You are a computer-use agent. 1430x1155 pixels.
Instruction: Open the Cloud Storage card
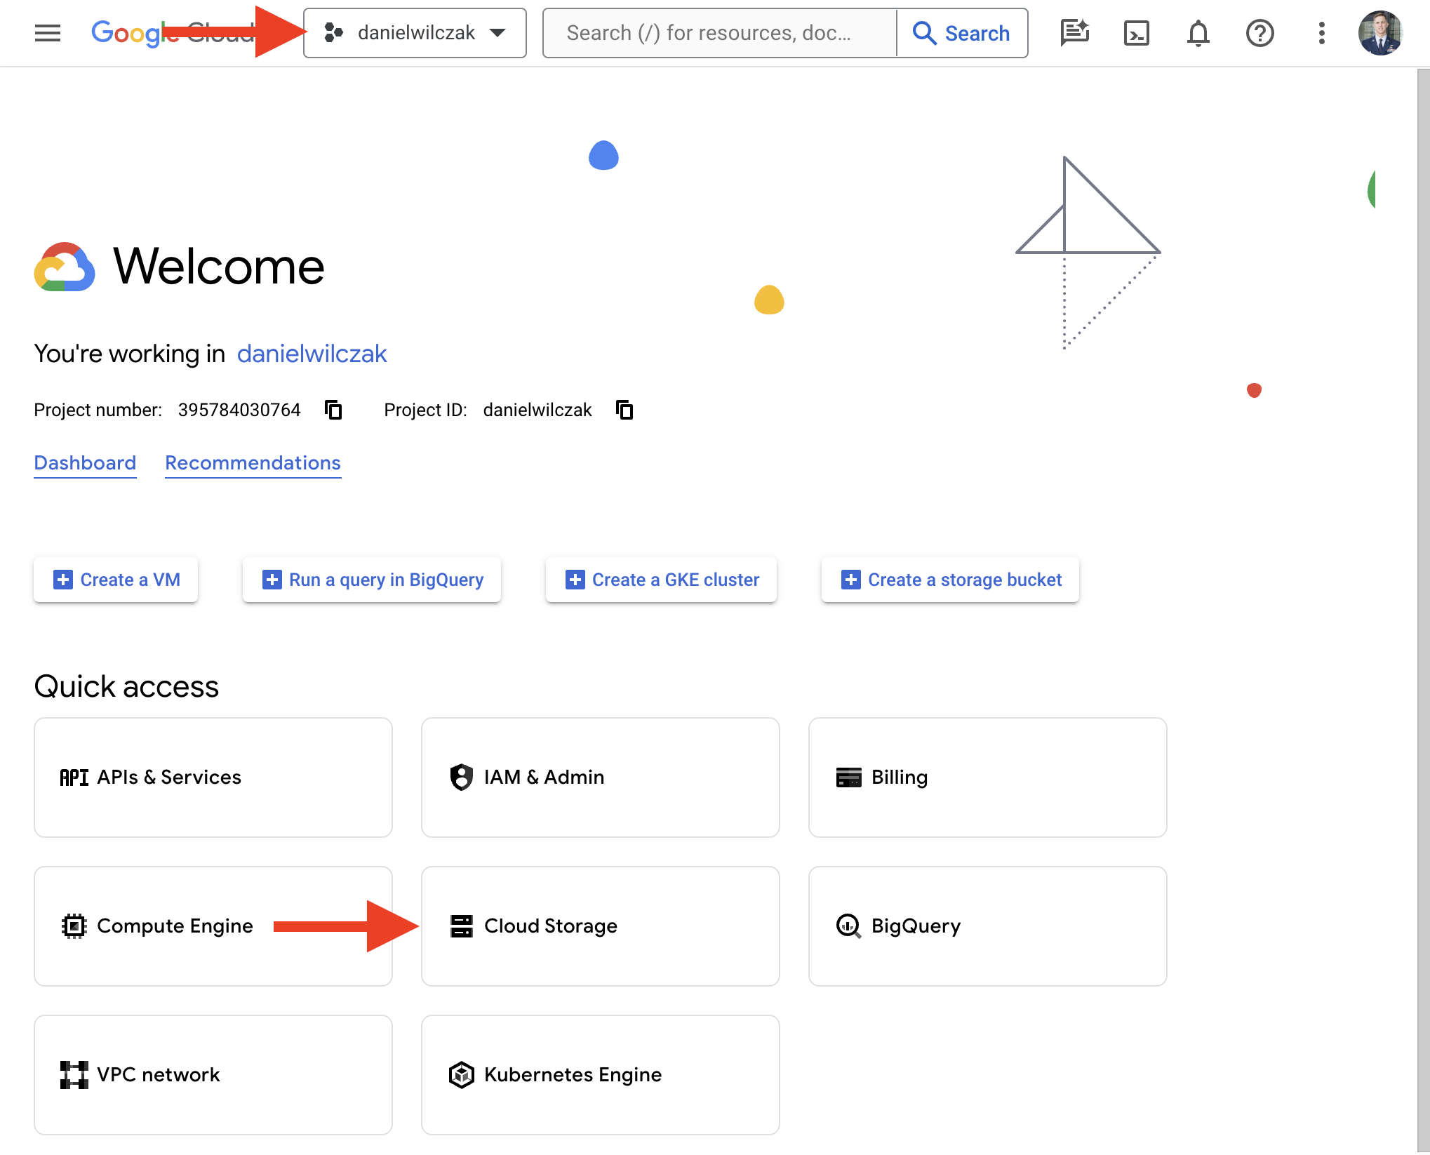[601, 926]
